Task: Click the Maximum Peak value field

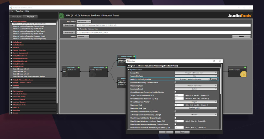Action: tap(179, 105)
